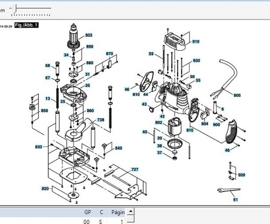The height and width of the screenshot is (224, 270).
Task: Select part number 727 label
Action: 135,169
